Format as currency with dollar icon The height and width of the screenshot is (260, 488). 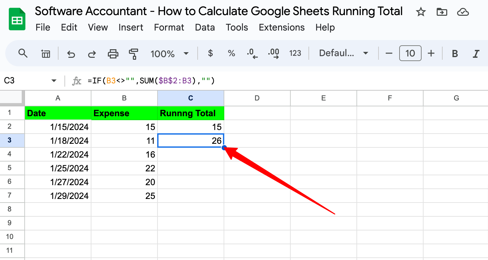point(210,53)
